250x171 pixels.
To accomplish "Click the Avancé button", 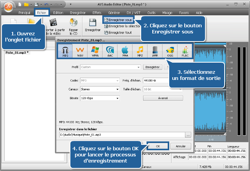I will click(163, 98).
